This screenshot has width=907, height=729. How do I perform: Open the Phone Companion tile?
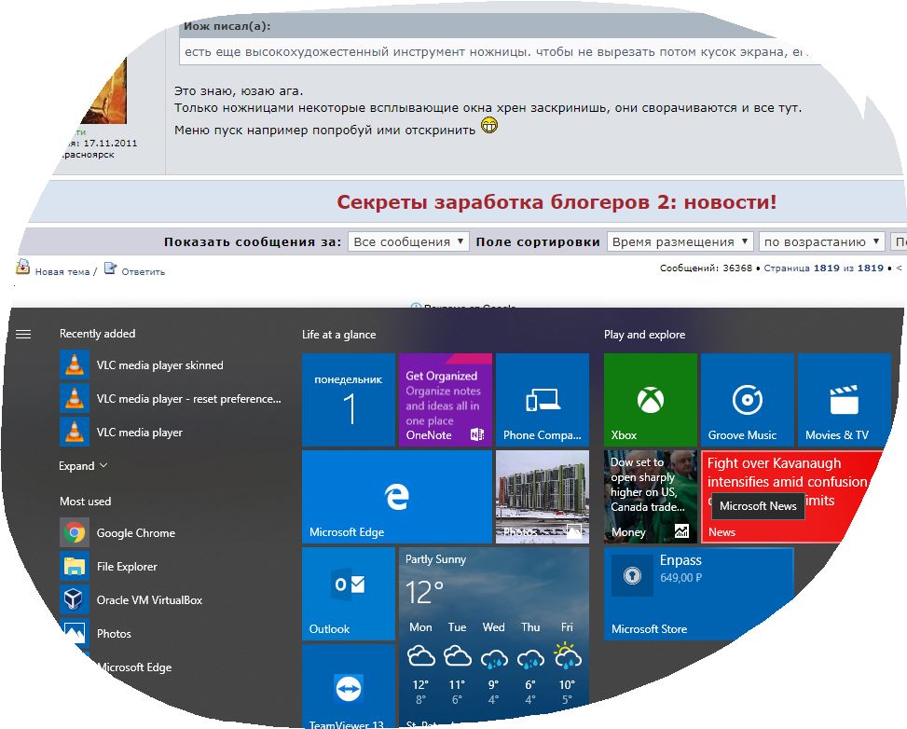(x=543, y=400)
